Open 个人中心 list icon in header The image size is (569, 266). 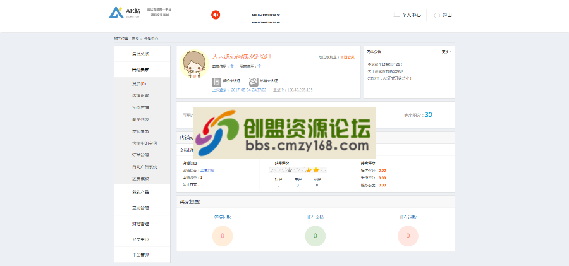396,15
